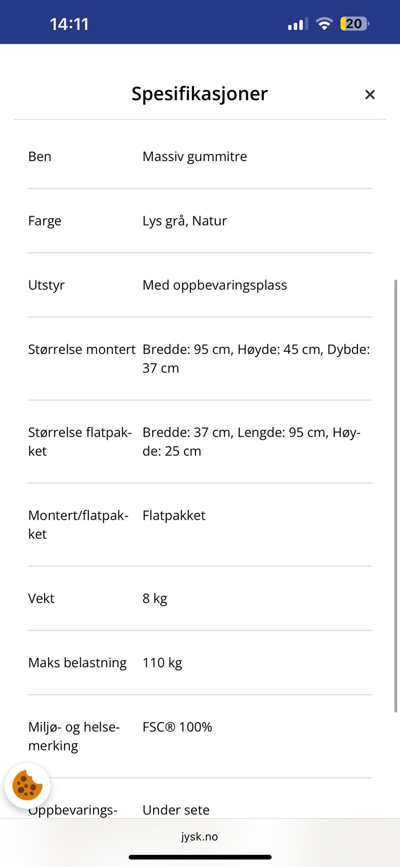Tap the cellular signal bars icon
The width and height of the screenshot is (400, 867).
297,24
